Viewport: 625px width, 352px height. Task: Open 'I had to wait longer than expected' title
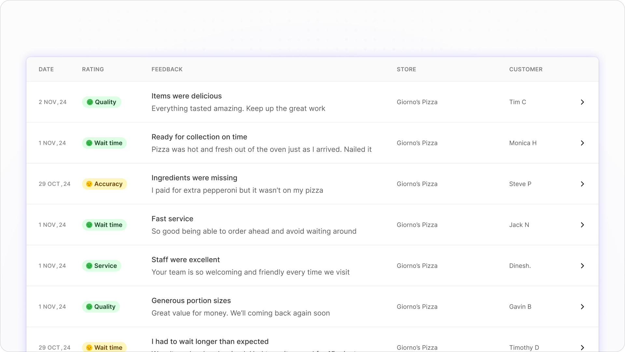point(210,342)
